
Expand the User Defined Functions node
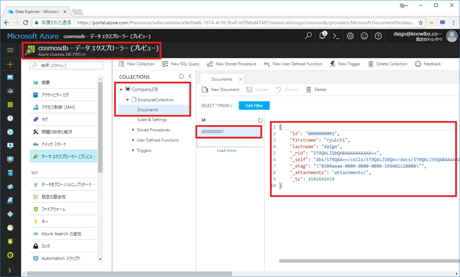133,140
